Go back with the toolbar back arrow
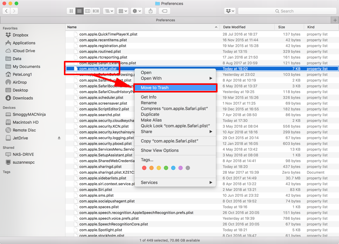Screen dimensions: 339x244 point(6,11)
